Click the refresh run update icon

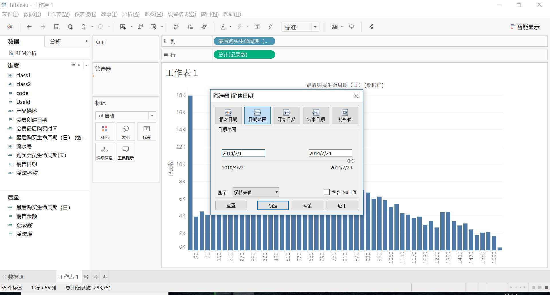pyautogui.click(x=100, y=27)
